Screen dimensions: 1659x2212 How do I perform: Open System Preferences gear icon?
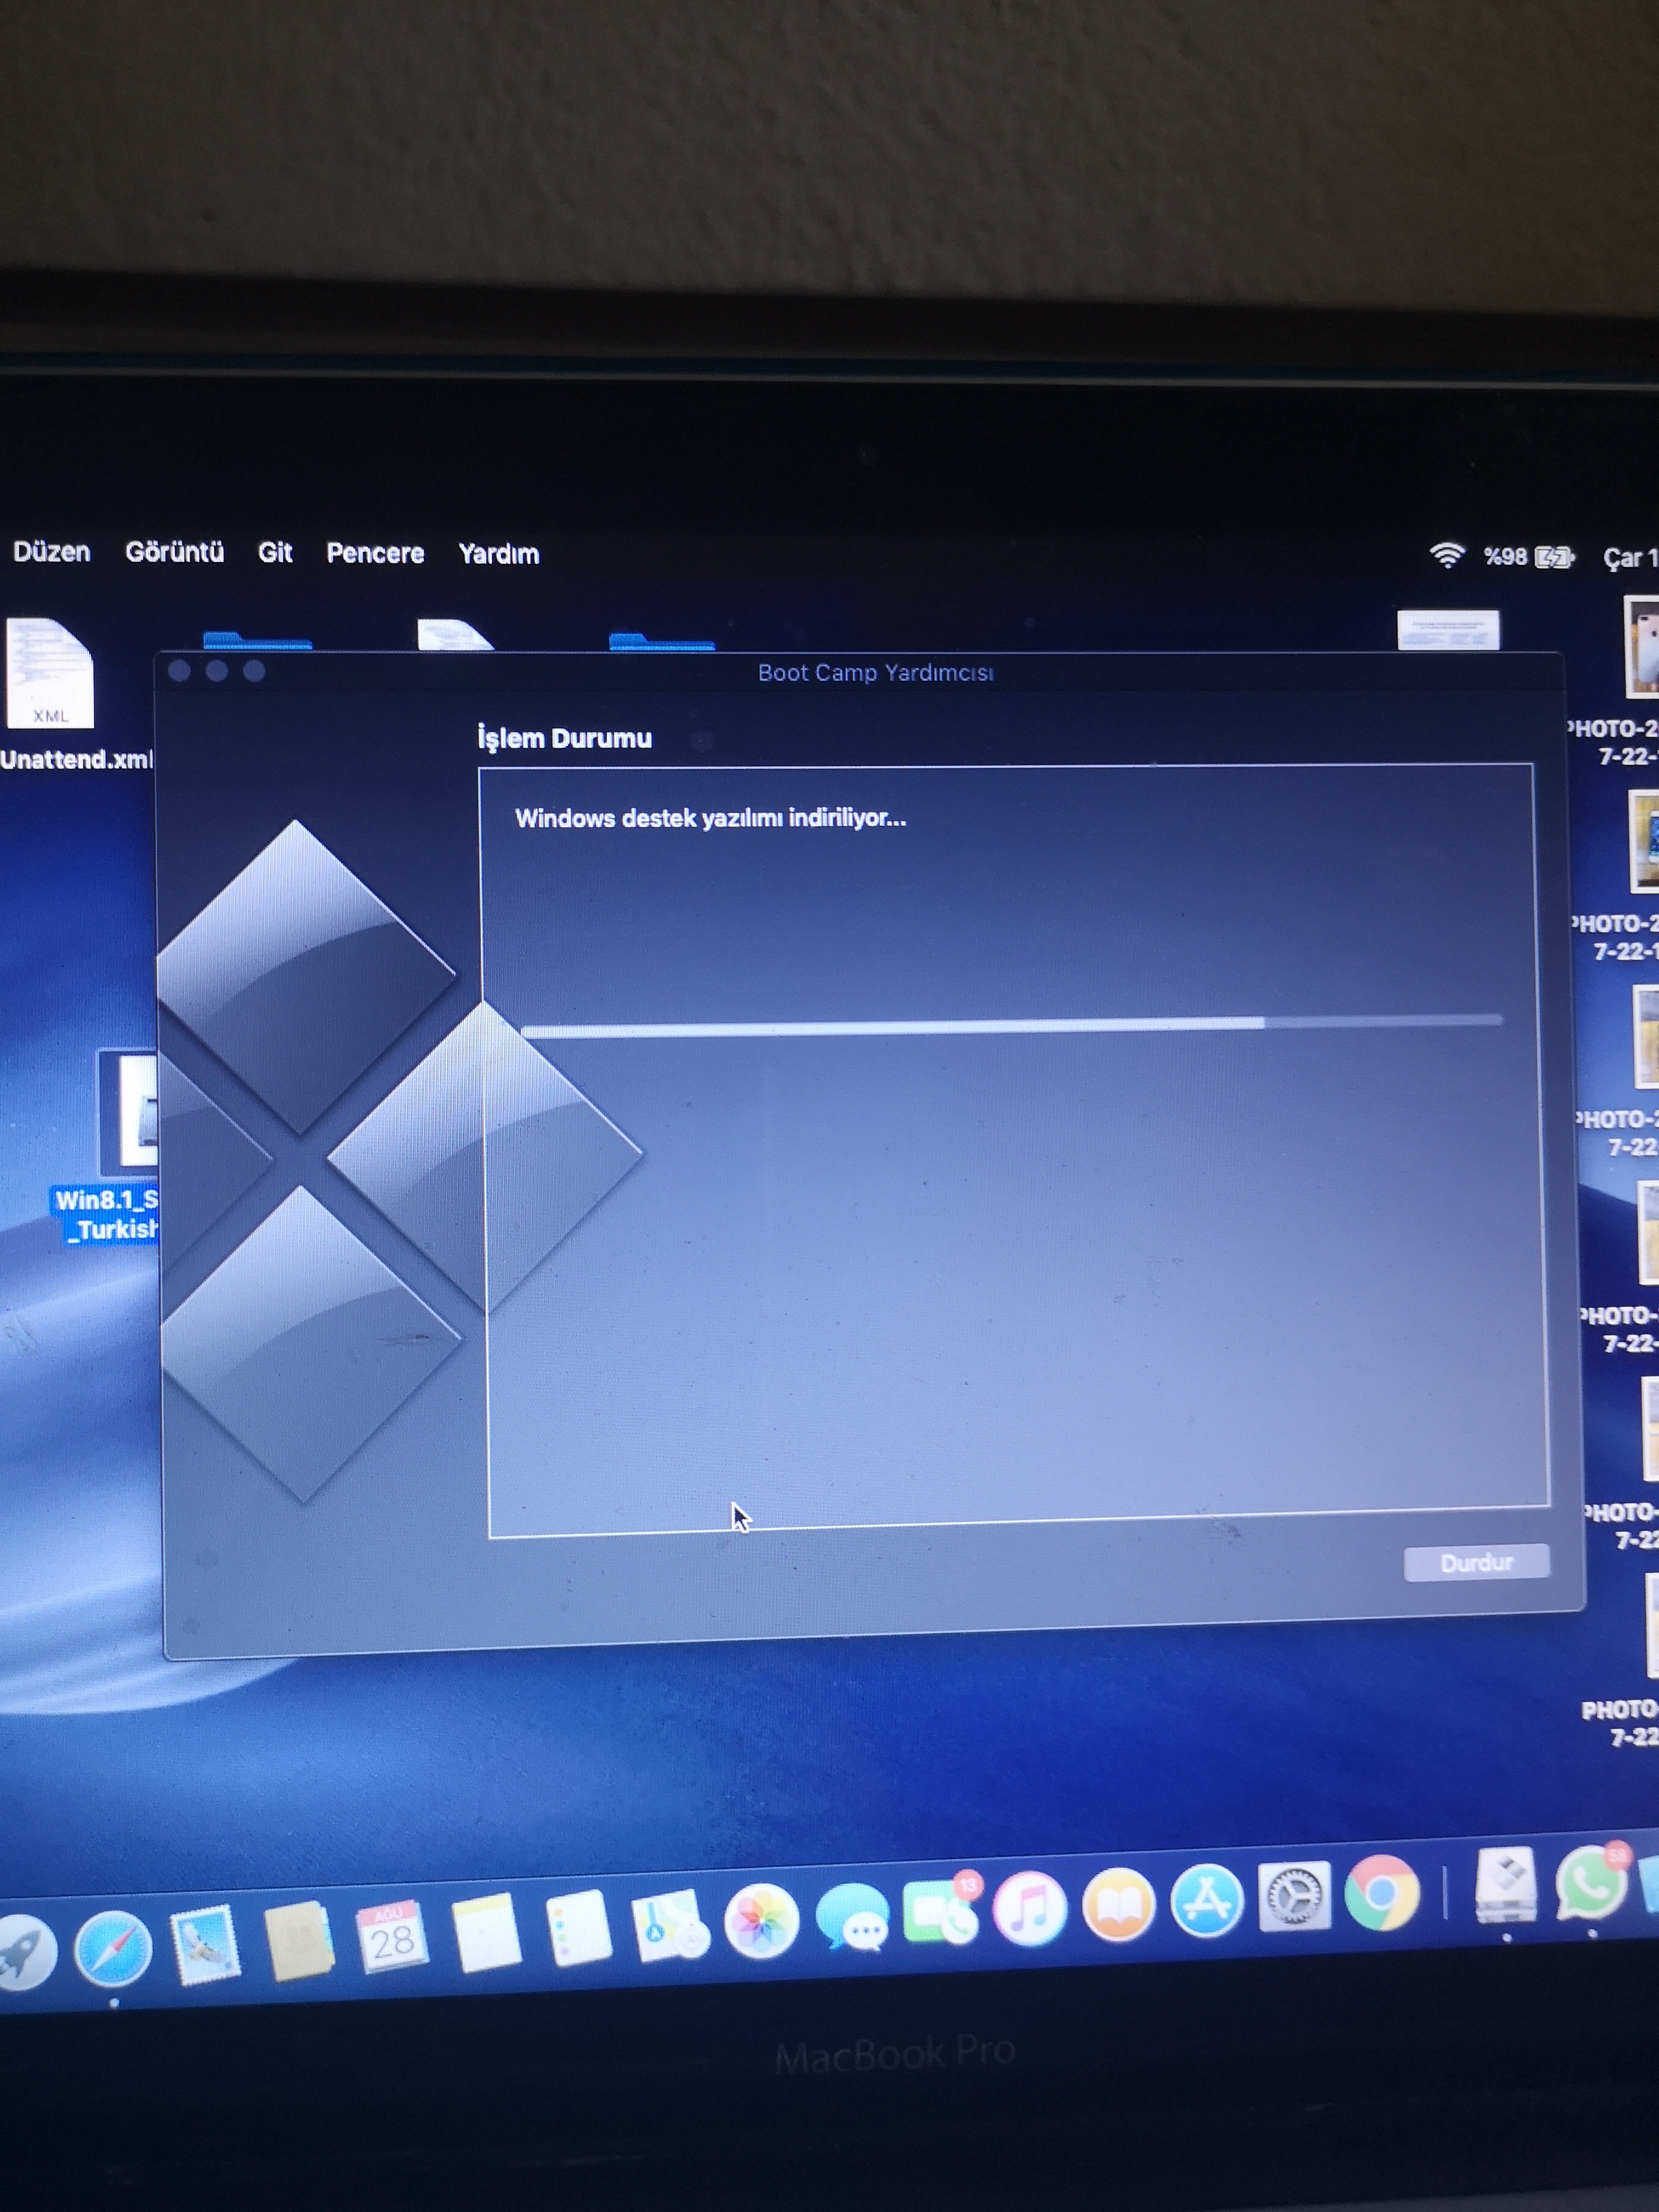(1294, 1896)
